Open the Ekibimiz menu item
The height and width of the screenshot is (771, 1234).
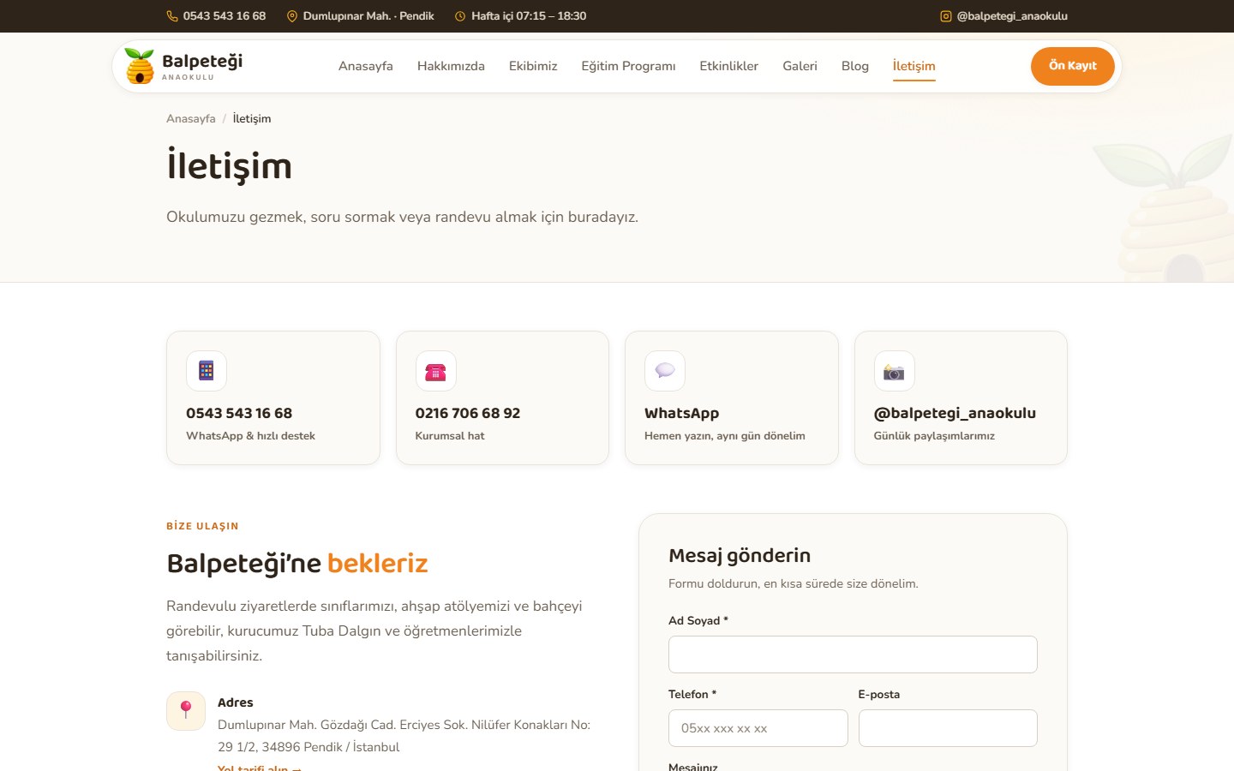point(533,66)
